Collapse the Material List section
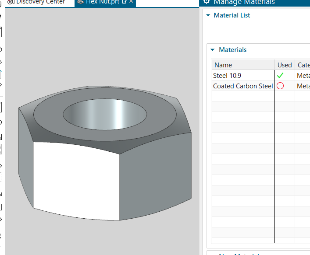 [x=208, y=15]
